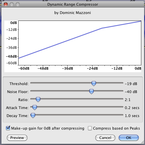Screen dimensions: 145x145
Task: Click the 0.2 secs attack value
Action: [x=132, y=108]
